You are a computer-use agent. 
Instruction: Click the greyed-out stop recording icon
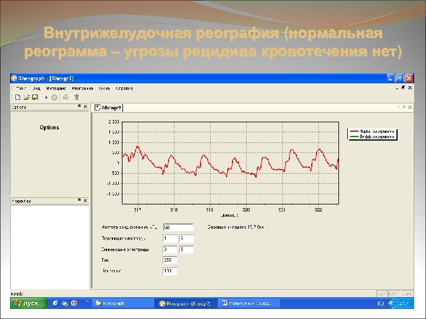click(x=54, y=97)
